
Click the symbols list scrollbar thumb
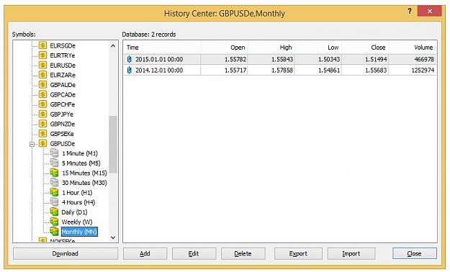pos(113,144)
